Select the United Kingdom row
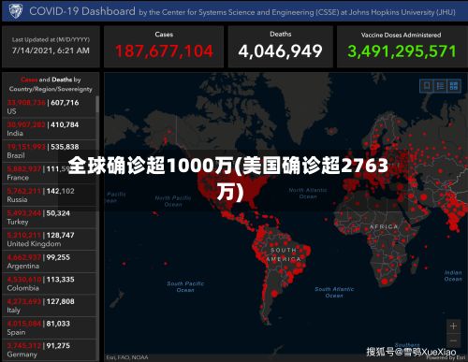468x362 pixels. click(x=49, y=239)
